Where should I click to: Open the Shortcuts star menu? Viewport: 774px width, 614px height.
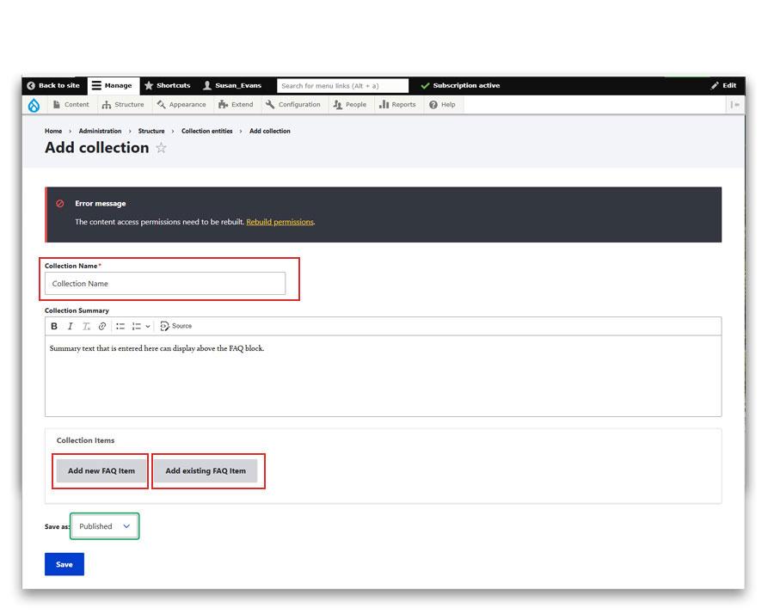168,85
